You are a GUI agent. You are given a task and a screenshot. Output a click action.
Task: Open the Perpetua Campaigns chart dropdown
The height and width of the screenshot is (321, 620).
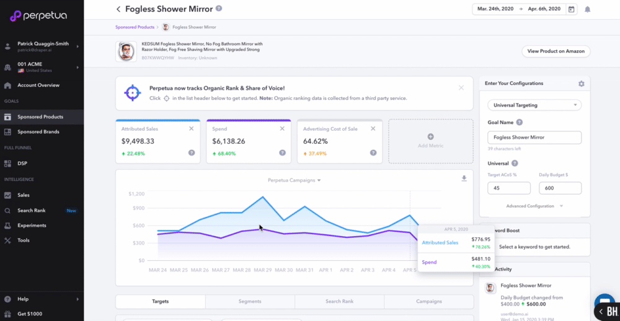294,180
